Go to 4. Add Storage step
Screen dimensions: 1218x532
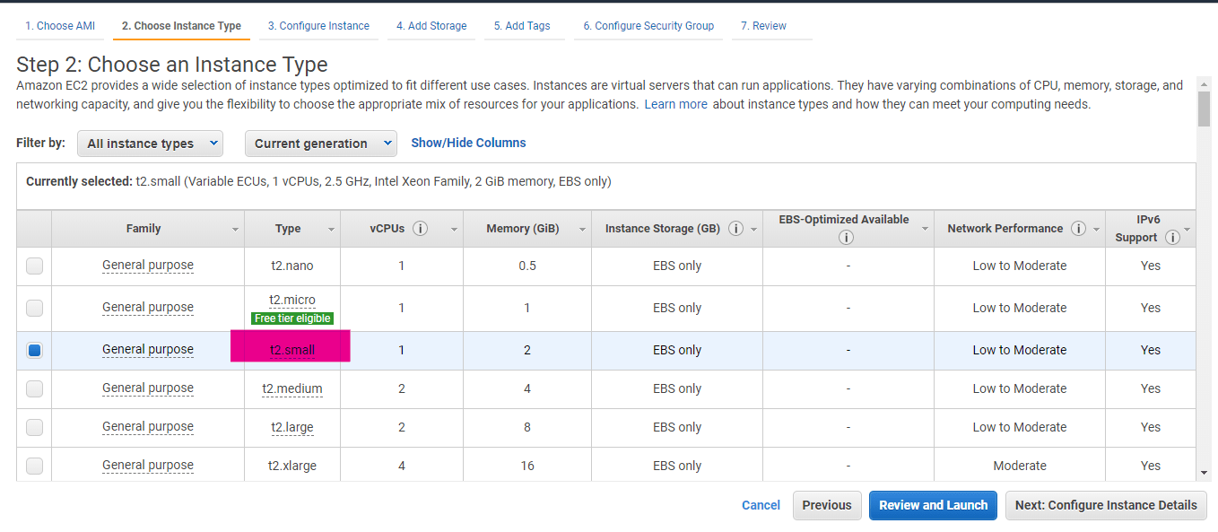click(431, 26)
